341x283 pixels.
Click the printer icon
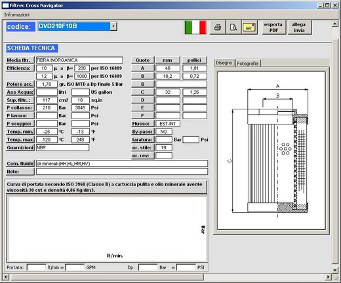point(217,28)
